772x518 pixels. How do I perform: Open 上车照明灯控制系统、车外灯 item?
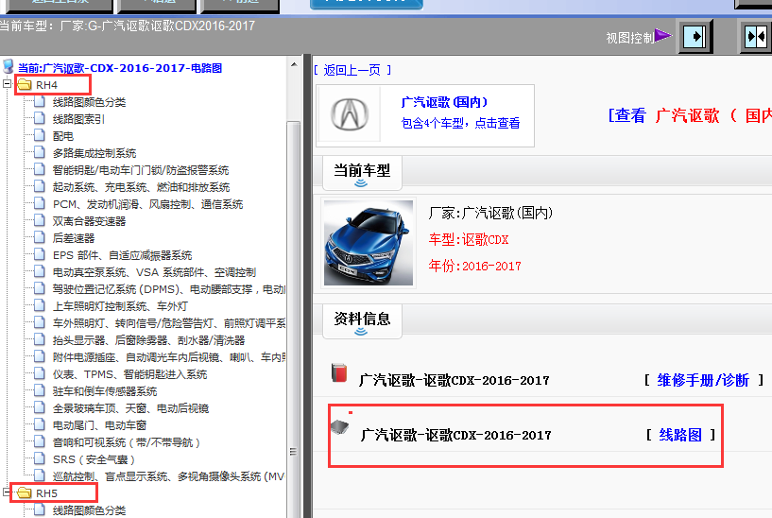[x=120, y=305]
